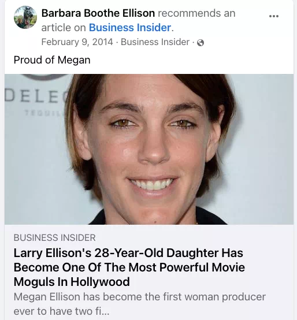
Task: Click the 'Moguls In Hollywood' headline line
Action: (72, 282)
